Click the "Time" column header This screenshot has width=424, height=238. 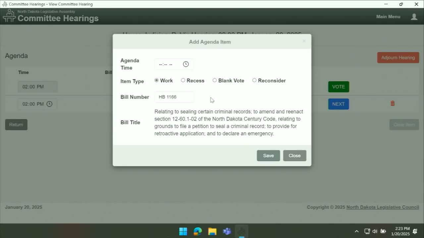pos(24,72)
